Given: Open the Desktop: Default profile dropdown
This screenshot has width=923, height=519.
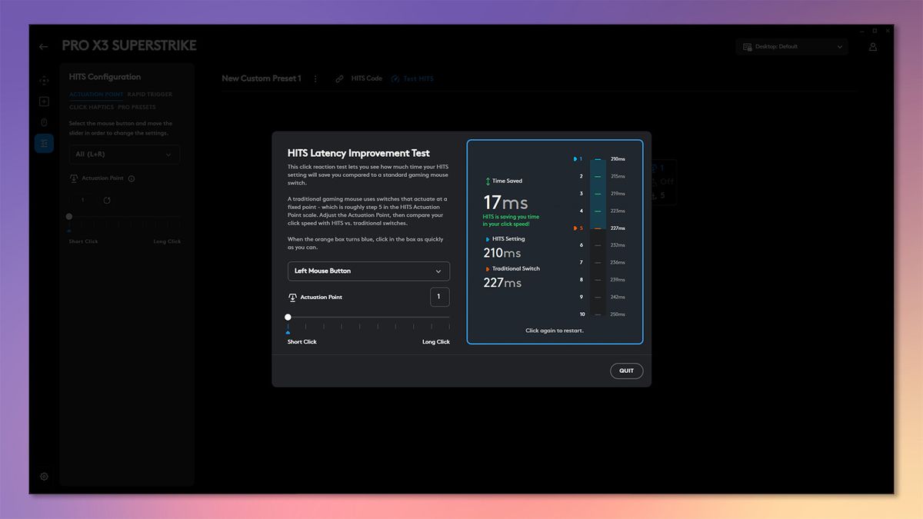Looking at the screenshot, I should point(793,47).
